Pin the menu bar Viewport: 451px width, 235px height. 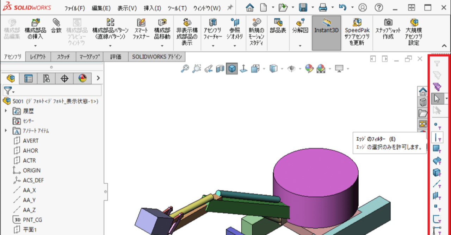(x=230, y=7)
